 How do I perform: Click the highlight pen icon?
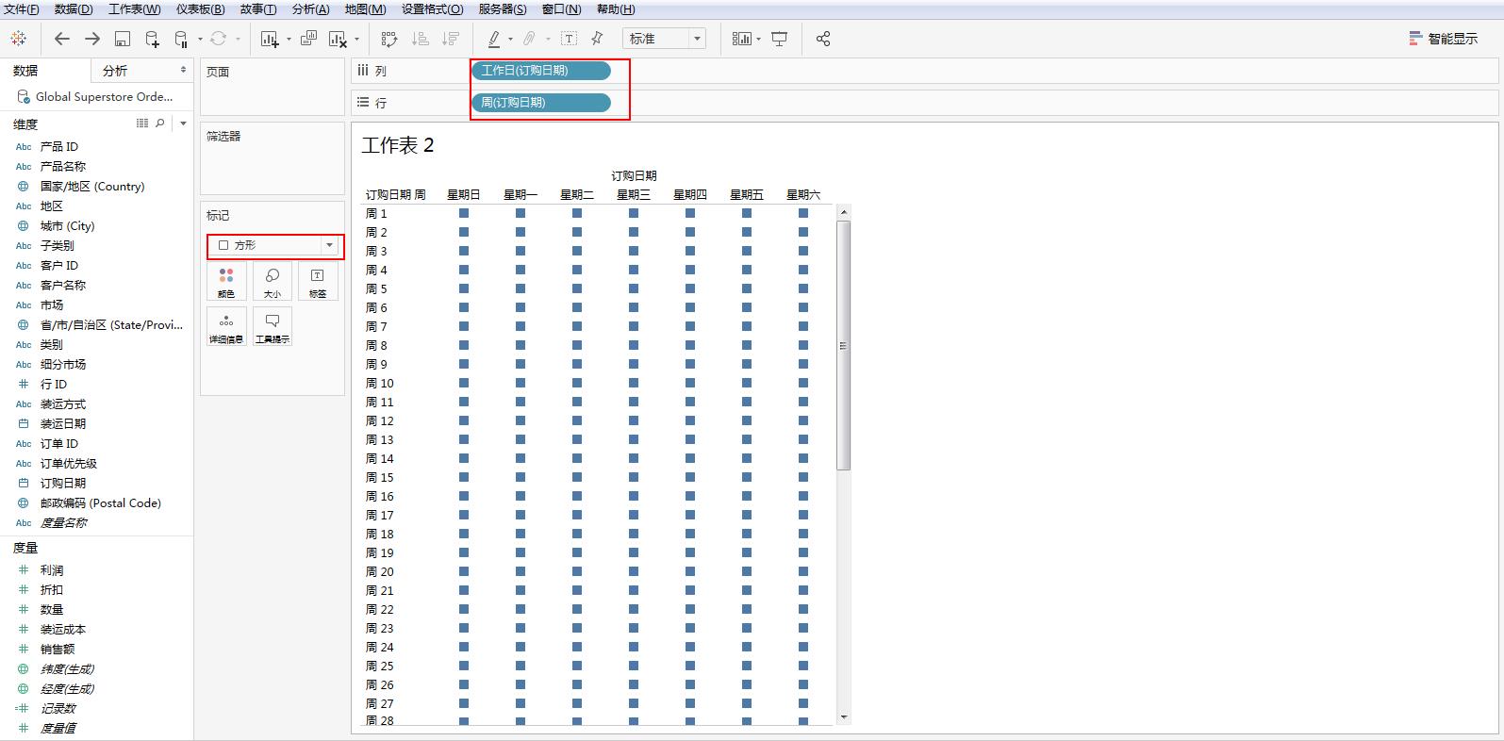click(494, 39)
